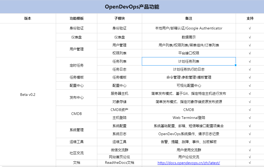The image size is (264, 167).
Task: Select the Web Terminnal登陆 cell
Action: [x=189, y=118]
